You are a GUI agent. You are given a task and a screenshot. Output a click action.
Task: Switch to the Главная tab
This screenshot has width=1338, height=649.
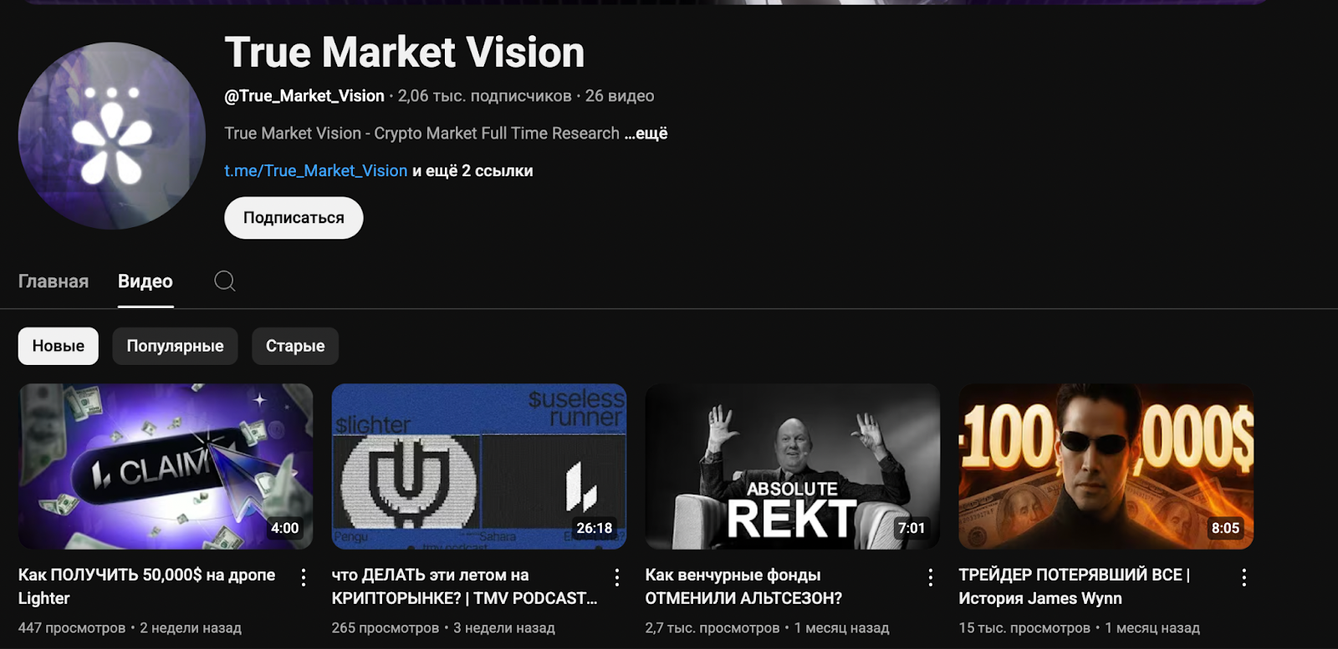(x=54, y=281)
